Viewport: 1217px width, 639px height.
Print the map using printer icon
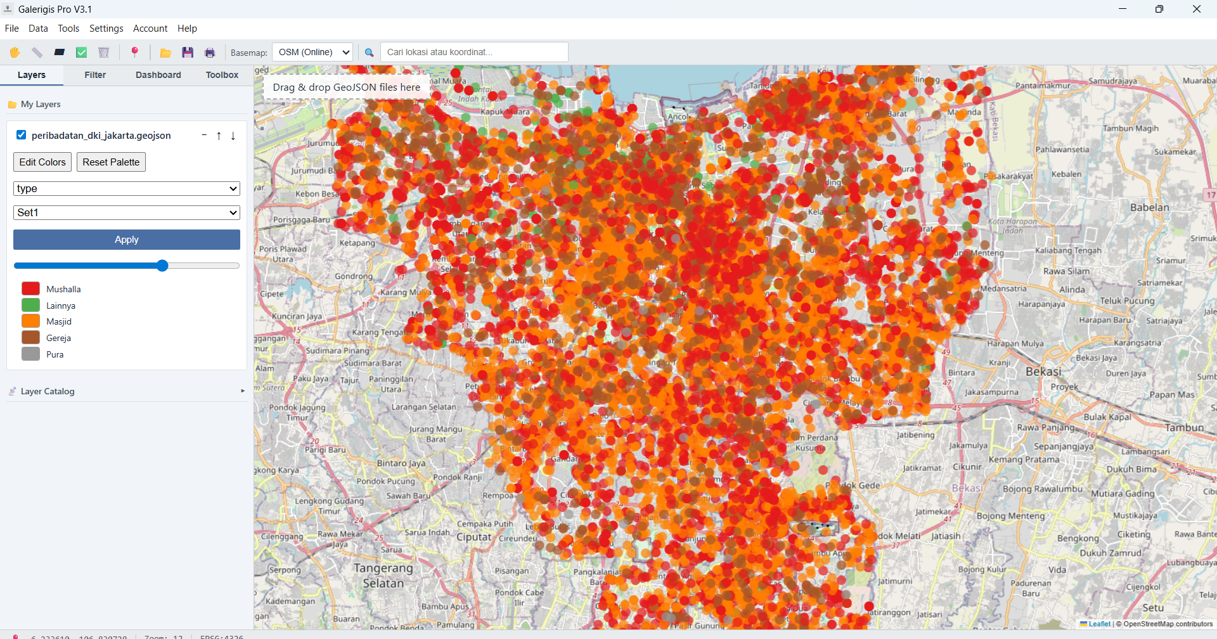[210, 53]
